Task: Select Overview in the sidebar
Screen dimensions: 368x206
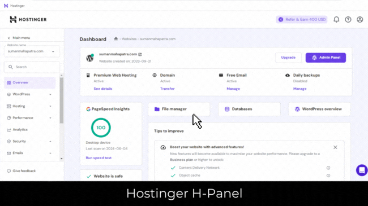Action: [29, 82]
